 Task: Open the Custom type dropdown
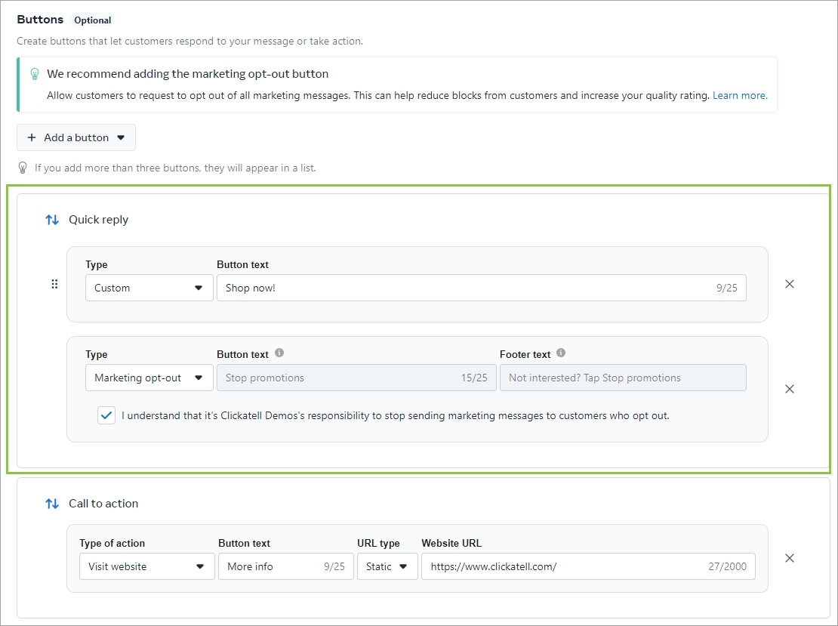(x=149, y=288)
